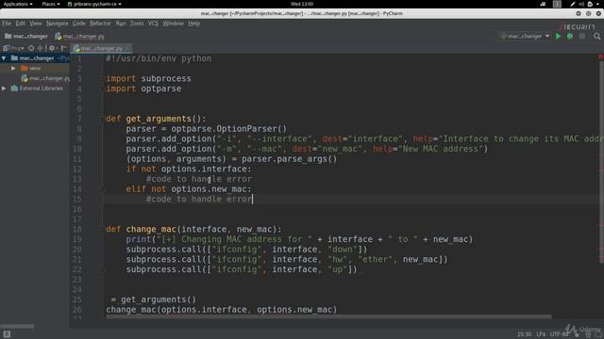604x339 pixels.
Task: Click the Project view icon in the tool window header
Action: coord(7,48)
